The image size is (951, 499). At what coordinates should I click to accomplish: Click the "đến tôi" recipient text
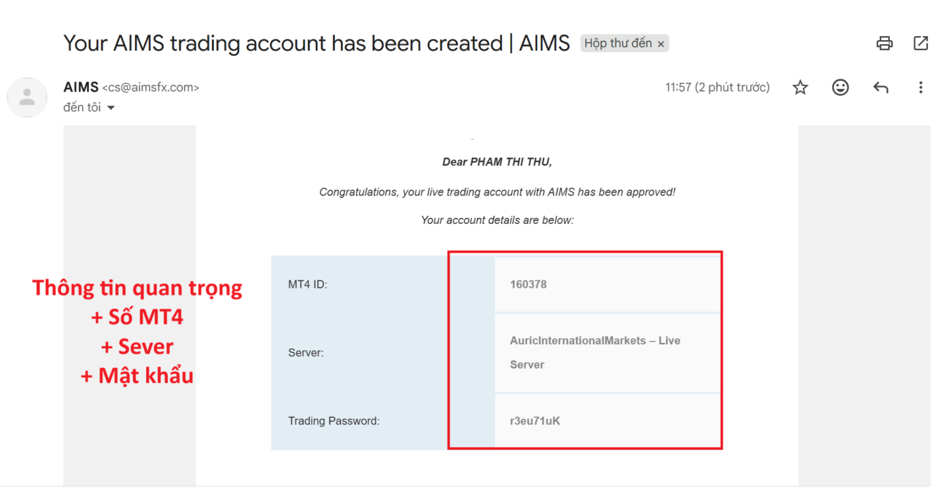82,108
